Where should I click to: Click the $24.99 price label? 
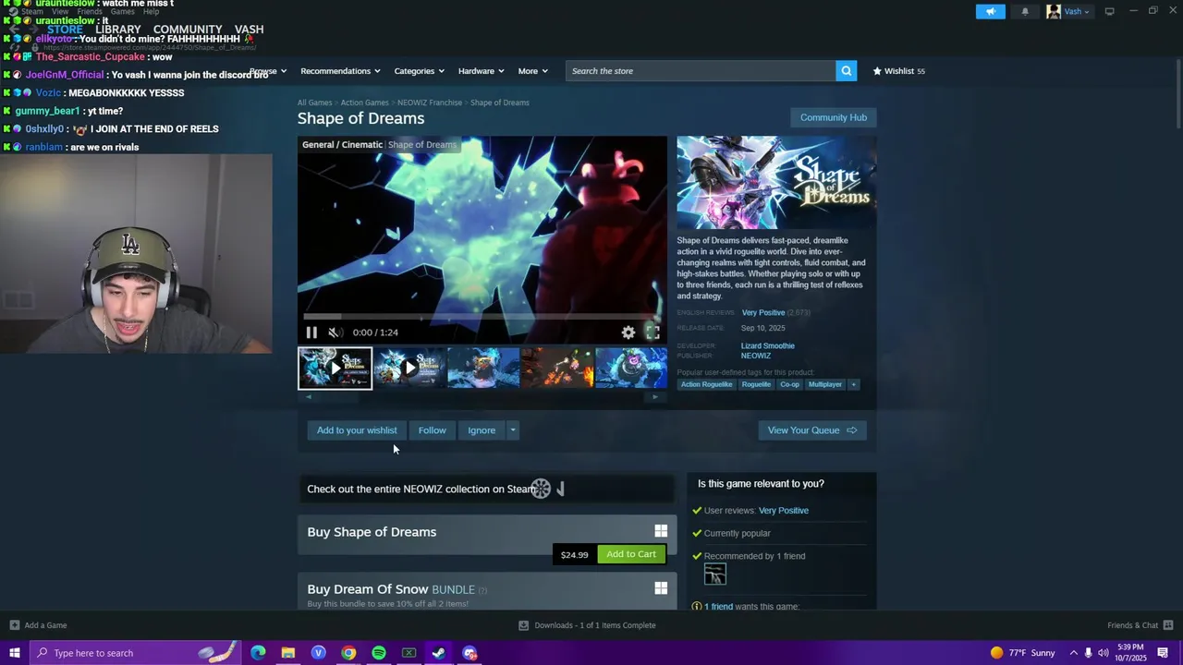coord(574,555)
